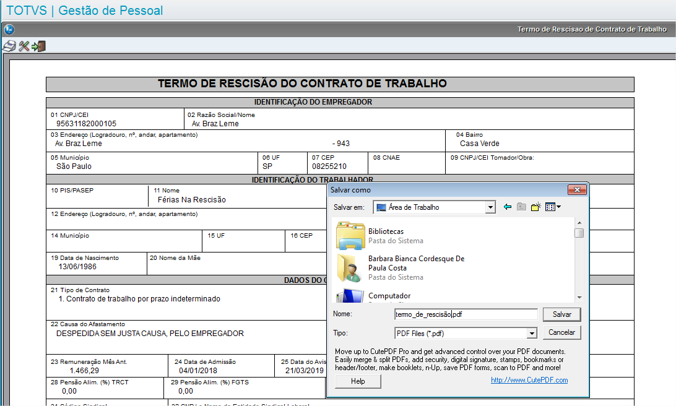676x406 pixels.
Task: Open the Bibliotecas folder icon
Action: pyautogui.click(x=350, y=236)
